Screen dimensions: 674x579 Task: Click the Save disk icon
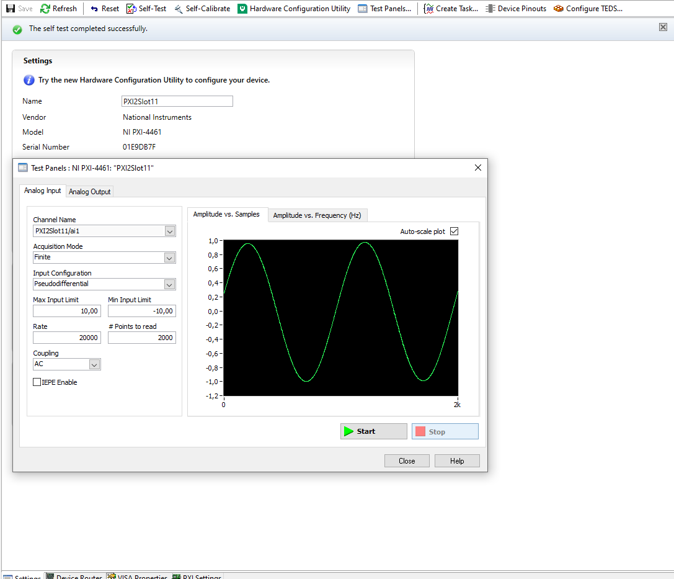[11, 9]
